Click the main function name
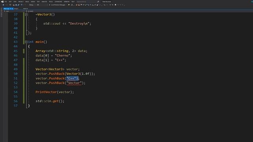The width and height of the screenshot is (253, 142). 40,42
